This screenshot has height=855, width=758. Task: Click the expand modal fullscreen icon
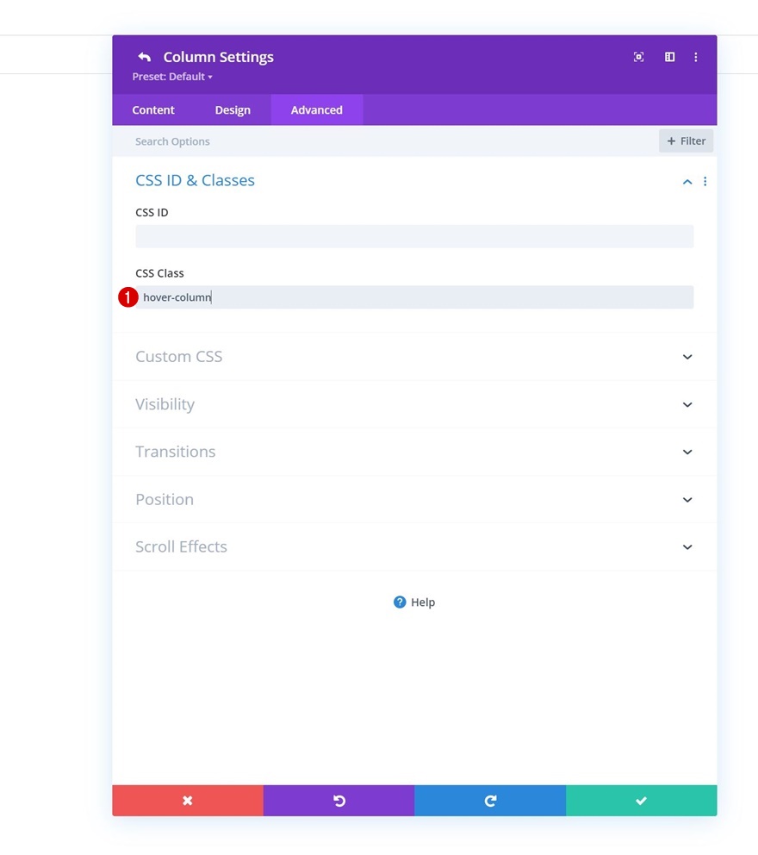click(x=638, y=57)
